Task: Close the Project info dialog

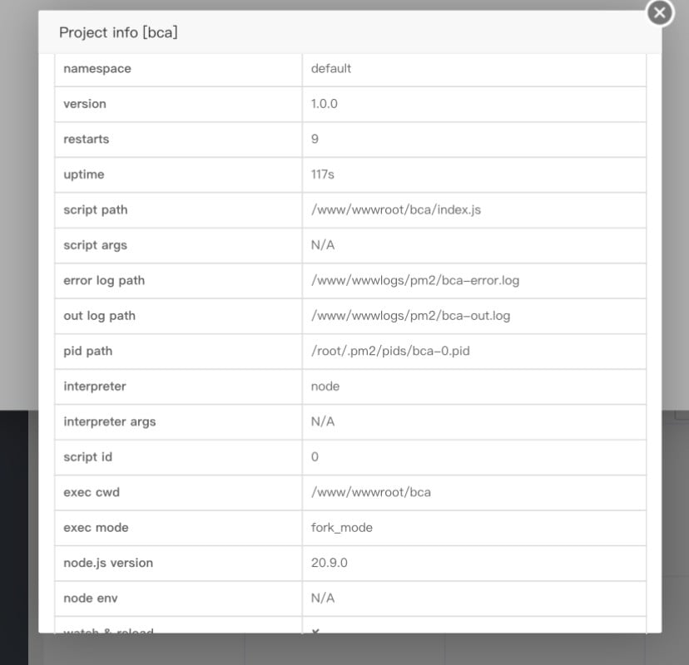Action: pyautogui.click(x=660, y=12)
